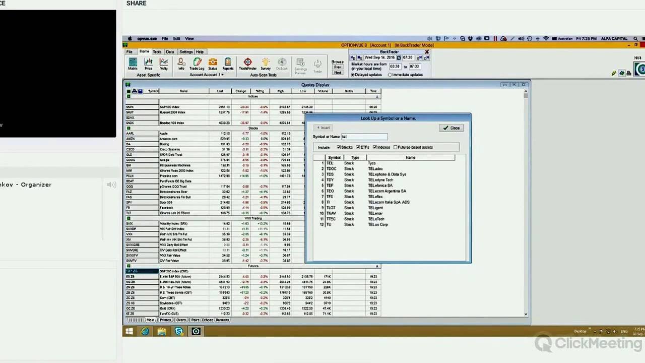Collapse the Stocks section in Quotes Display
The image size is (645, 363).
click(x=128, y=128)
